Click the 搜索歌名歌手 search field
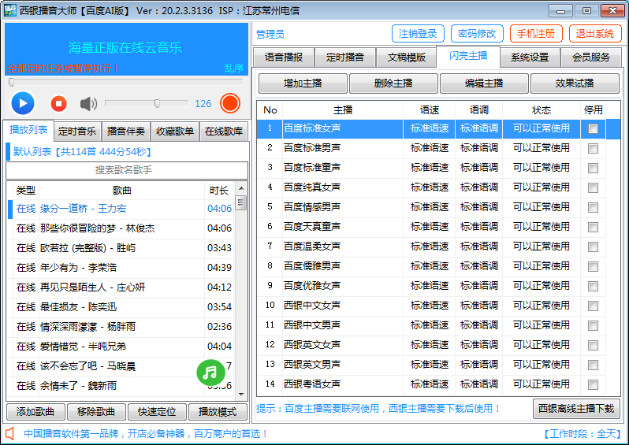629x445 pixels. (126, 170)
